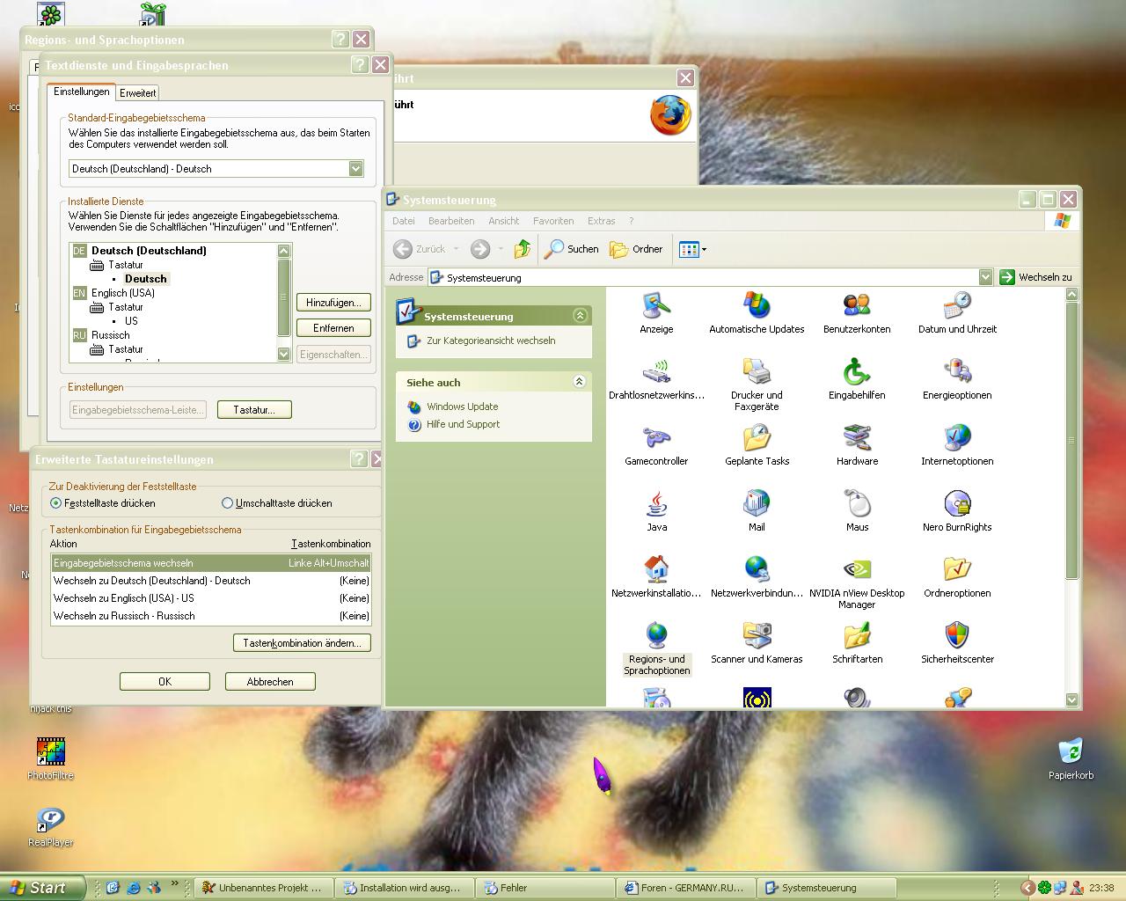
Task: Collapse the Siehe auch panel
Action: (x=579, y=382)
